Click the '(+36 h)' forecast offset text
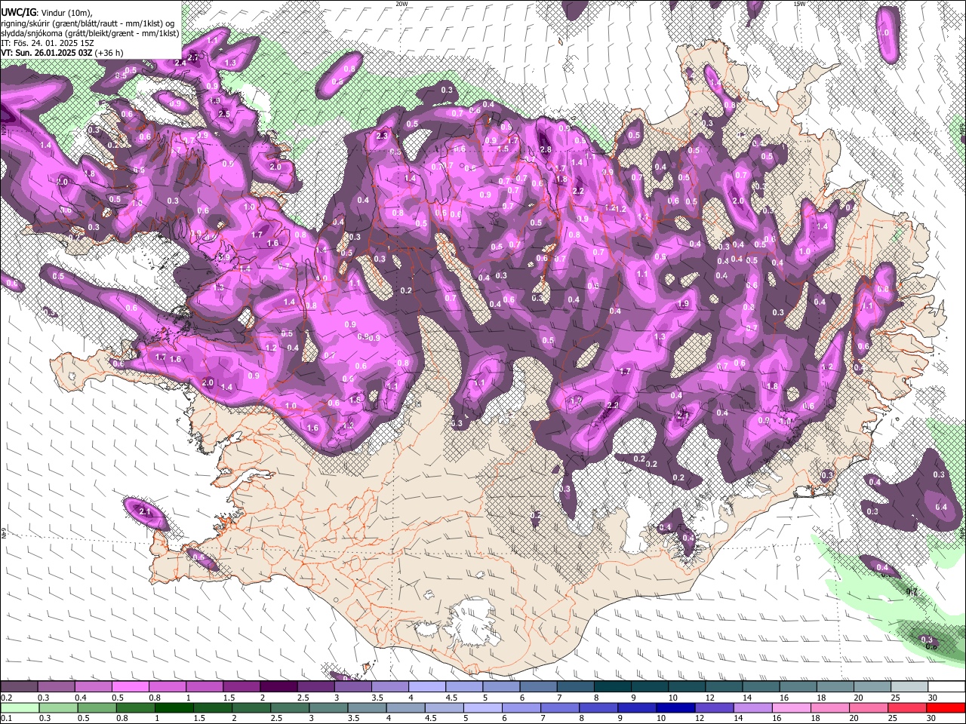This screenshot has width=966, height=724. point(109,53)
